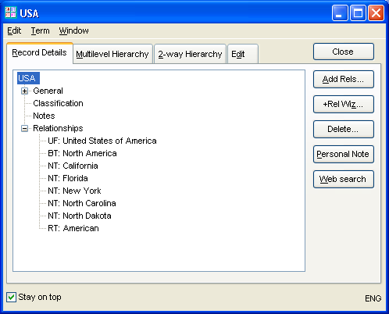Select NT: North Carolina entry
Viewport: 389px width, 314px height.
pyautogui.click(x=82, y=203)
